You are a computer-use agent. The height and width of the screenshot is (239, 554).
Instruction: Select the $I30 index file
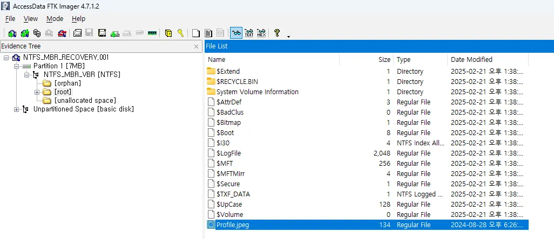[x=367, y=143]
